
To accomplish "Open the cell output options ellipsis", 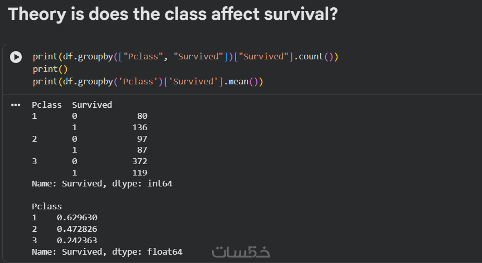I will point(16,105).
